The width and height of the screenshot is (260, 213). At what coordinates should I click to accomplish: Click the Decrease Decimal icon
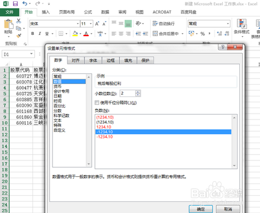point(227,34)
